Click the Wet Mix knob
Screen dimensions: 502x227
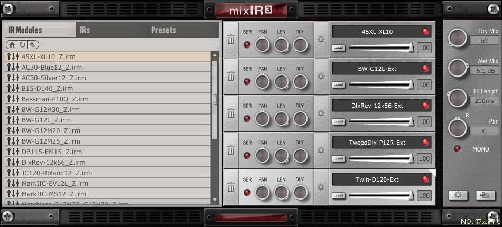[458, 68]
